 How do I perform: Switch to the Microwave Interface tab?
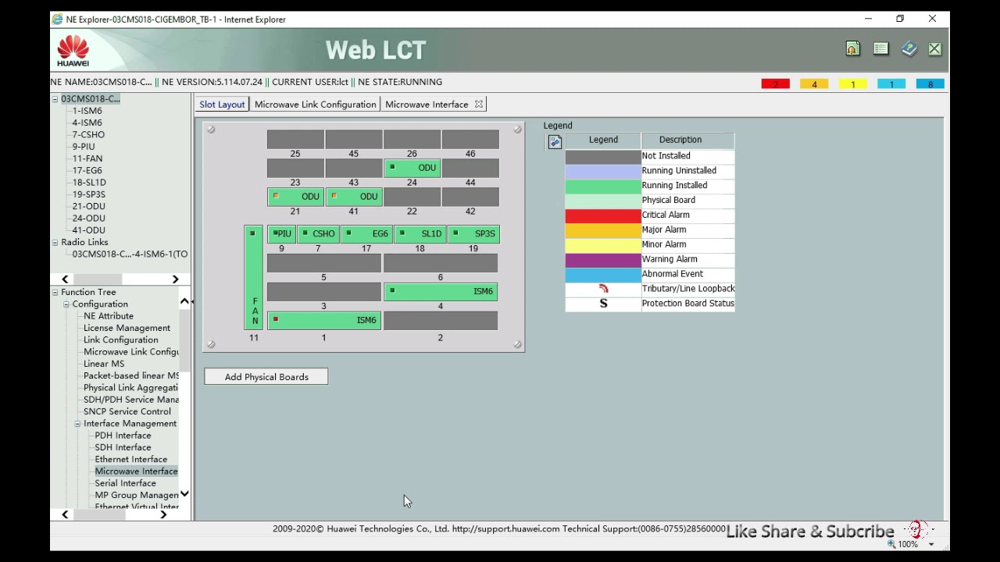pyautogui.click(x=427, y=104)
